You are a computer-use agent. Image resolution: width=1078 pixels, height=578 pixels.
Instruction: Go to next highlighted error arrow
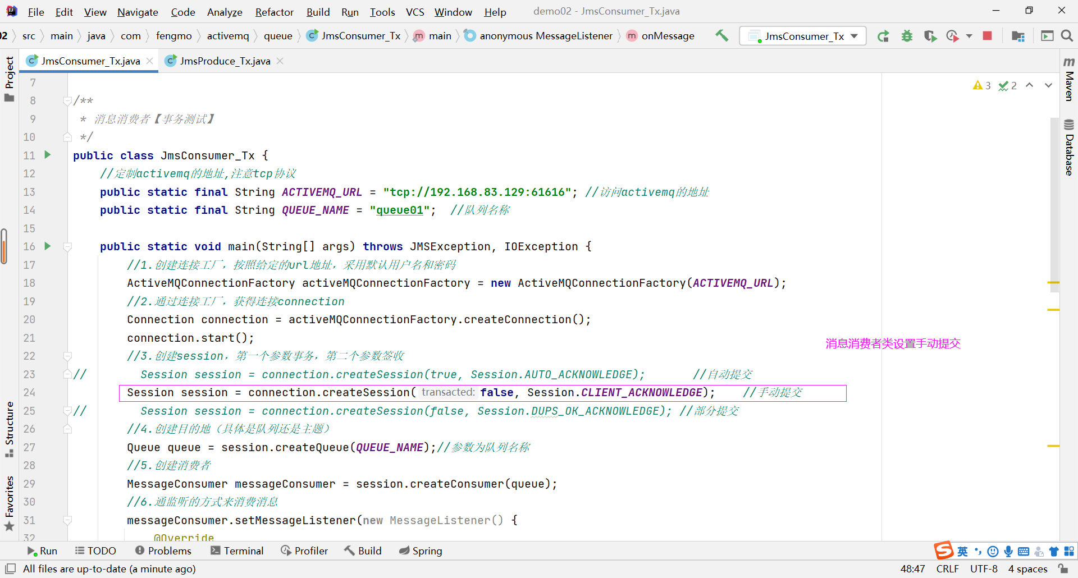tap(1048, 85)
